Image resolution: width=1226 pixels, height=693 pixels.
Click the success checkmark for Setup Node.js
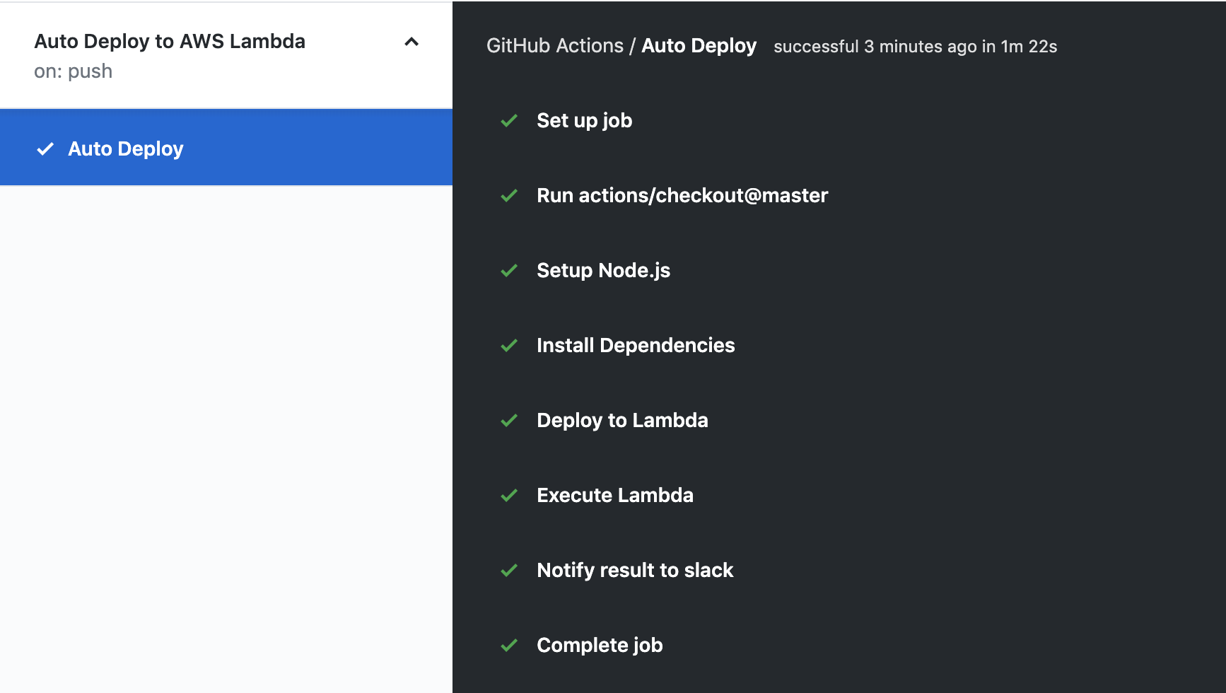click(x=509, y=271)
